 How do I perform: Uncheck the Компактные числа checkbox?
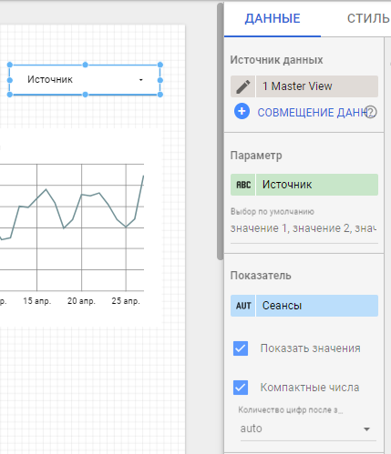[241, 388]
